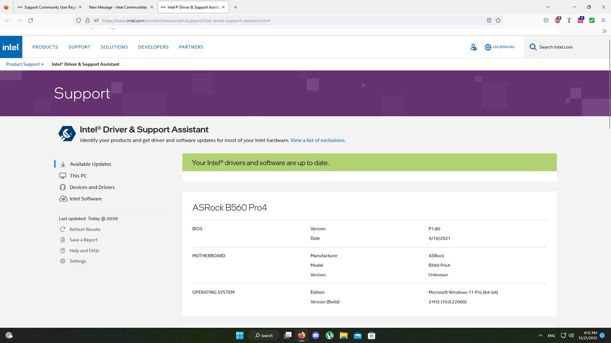Toggle reader view in the address bar
Image resolution: width=611 pixels, height=343 pixels.
489,20
